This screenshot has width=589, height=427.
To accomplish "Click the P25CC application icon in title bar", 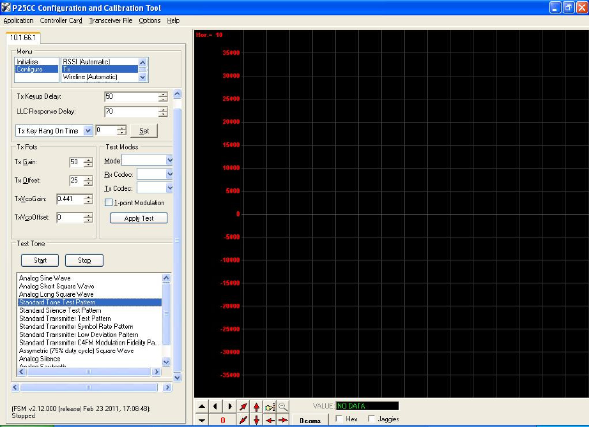I will (6, 7).
